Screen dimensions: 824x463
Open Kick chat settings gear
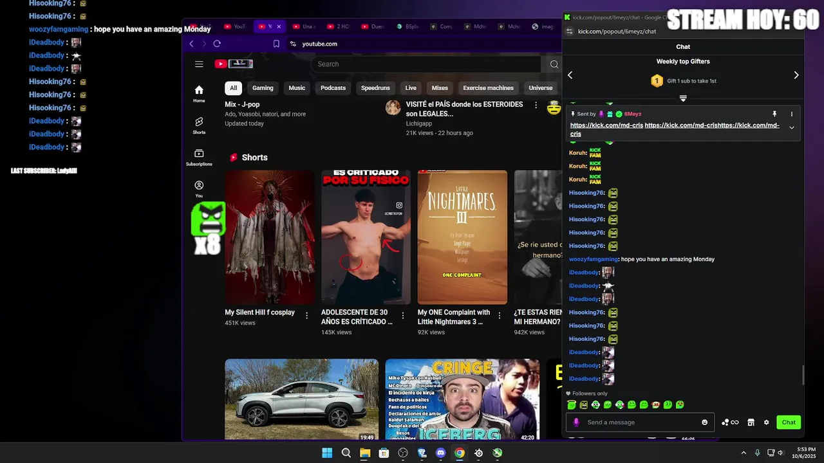point(766,422)
